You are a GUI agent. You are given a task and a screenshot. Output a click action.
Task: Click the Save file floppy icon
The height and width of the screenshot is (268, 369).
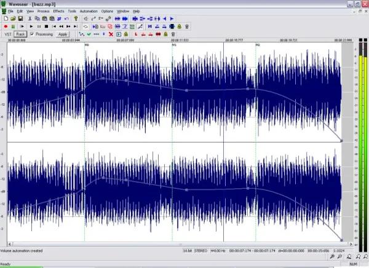pos(20,19)
